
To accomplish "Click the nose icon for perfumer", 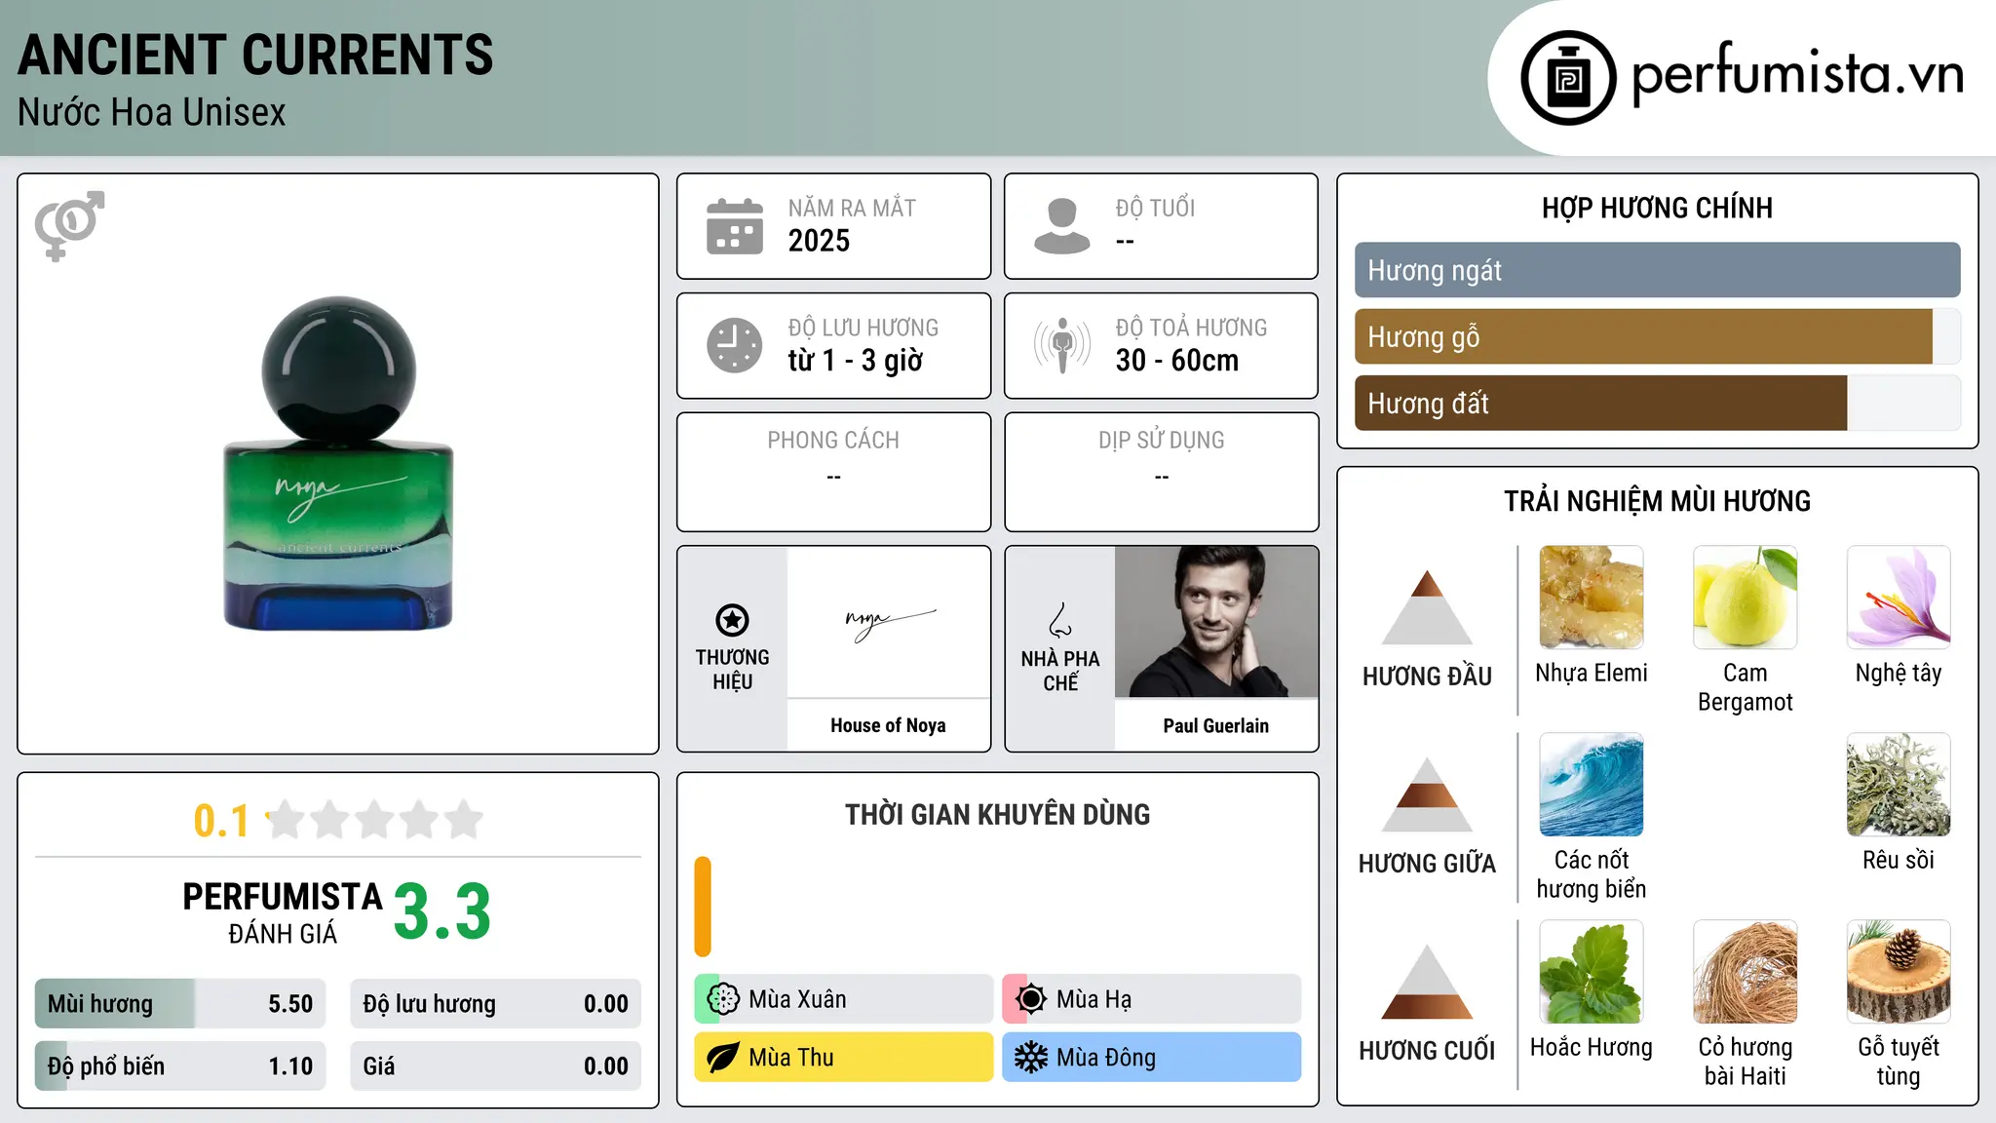I will click(1060, 620).
